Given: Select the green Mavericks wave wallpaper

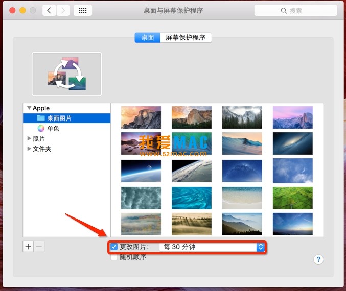Looking at the screenshot, I should [192, 143].
